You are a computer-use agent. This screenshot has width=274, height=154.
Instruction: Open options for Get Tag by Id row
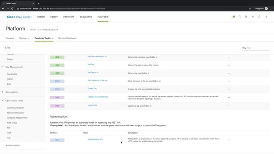pyautogui.click(x=229, y=73)
